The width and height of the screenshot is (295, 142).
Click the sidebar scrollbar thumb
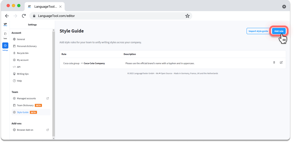click(x=53, y=84)
